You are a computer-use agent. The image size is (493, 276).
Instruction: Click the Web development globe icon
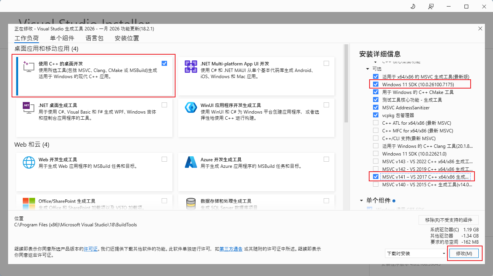click(29, 162)
